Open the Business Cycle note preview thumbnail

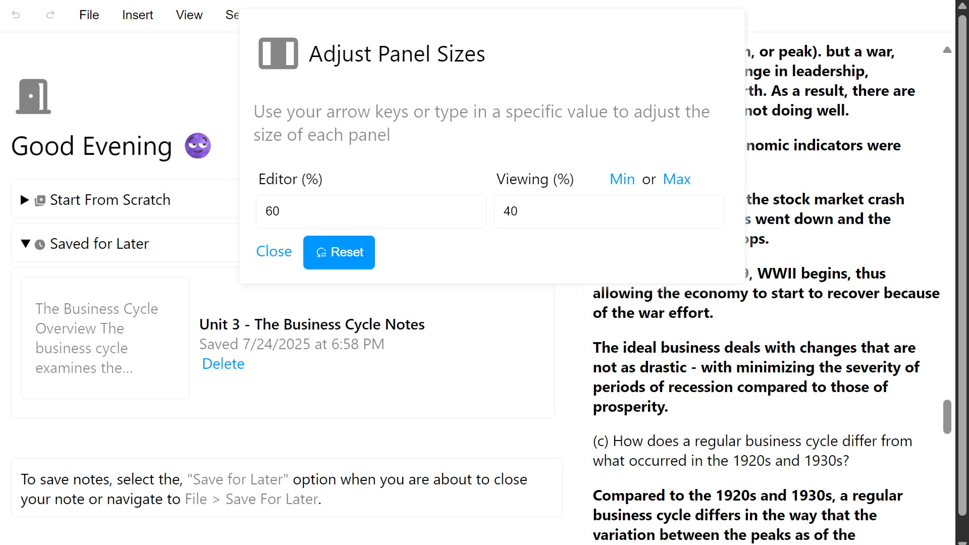105,338
